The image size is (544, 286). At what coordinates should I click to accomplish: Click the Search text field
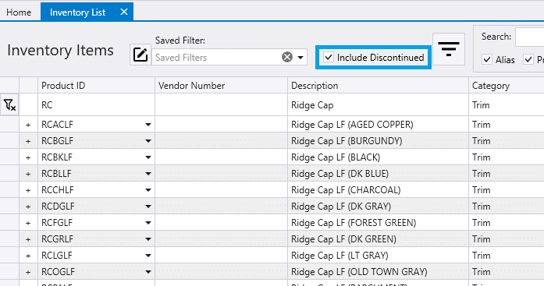click(530, 37)
